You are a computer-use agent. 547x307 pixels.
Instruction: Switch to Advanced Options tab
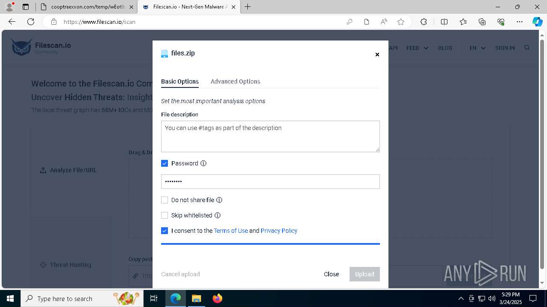235,81
